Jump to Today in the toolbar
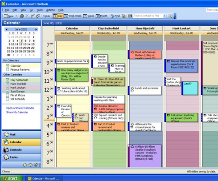Image resolution: width=218 pixels, height=181 pixels. click(46, 16)
